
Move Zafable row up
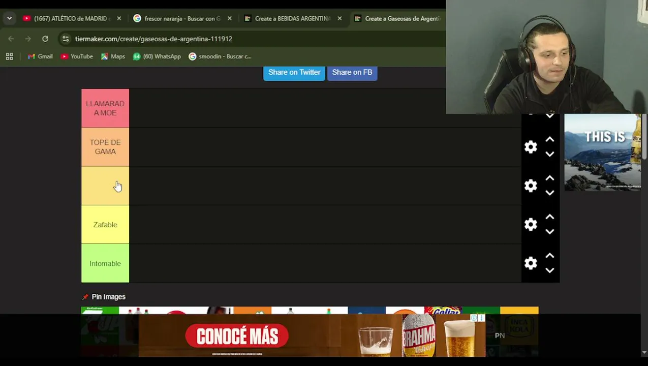(x=549, y=217)
